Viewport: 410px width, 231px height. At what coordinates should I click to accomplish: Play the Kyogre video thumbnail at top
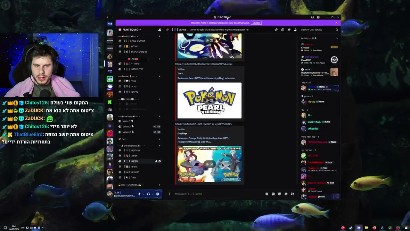click(x=209, y=46)
